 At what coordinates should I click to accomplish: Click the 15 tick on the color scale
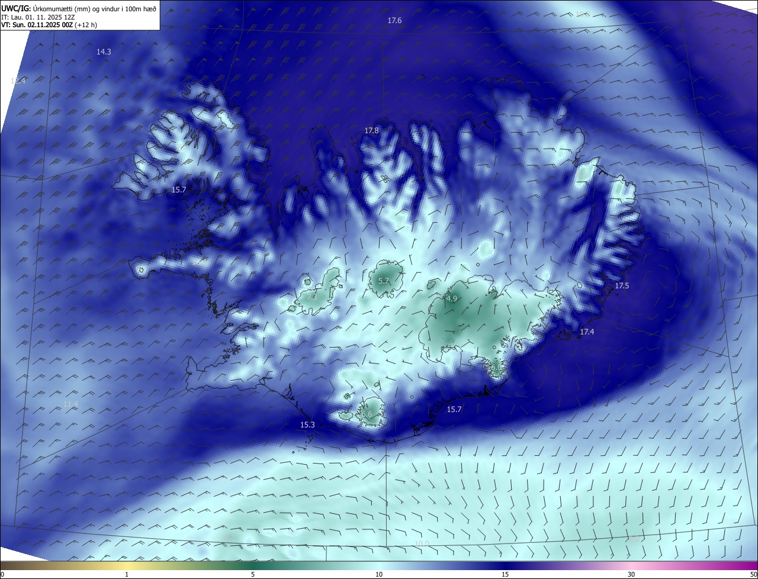(x=505, y=575)
